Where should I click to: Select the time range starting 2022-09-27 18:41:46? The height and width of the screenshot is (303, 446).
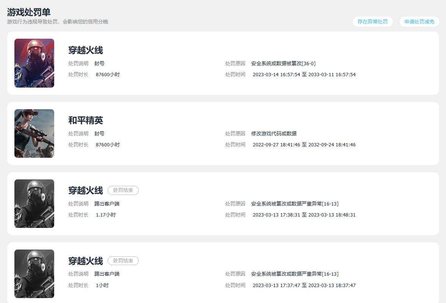click(304, 144)
